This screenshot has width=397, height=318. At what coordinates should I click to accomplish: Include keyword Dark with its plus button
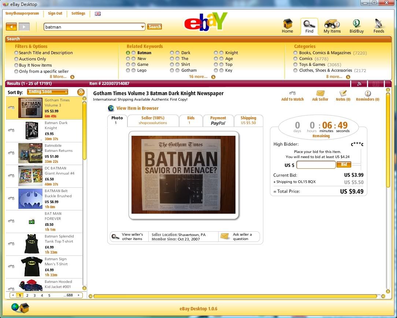point(172,53)
